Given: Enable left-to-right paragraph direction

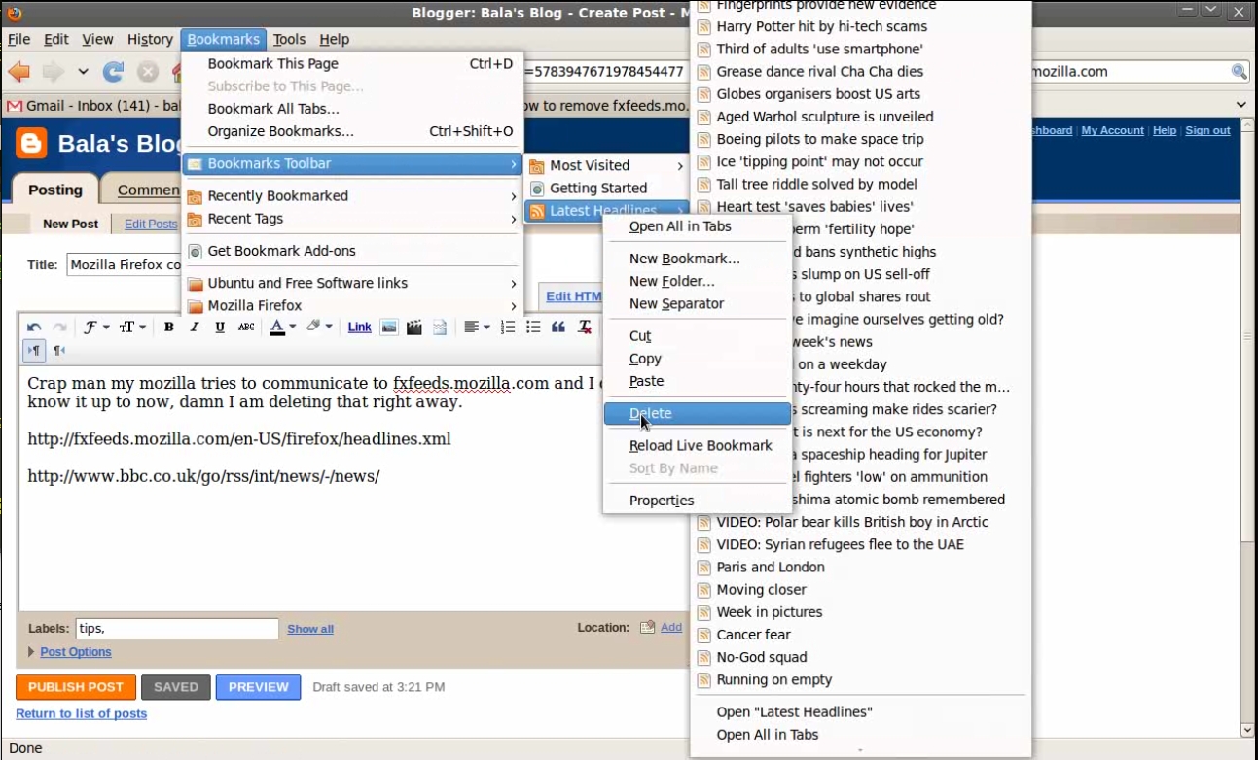Looking at the screenshot, I should point(34,350).
